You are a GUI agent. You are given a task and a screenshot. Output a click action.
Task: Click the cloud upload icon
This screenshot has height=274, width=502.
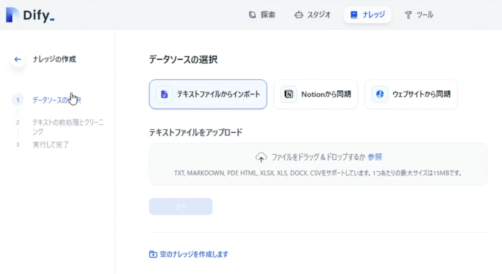pyautogui.click(x=261, y=157)
